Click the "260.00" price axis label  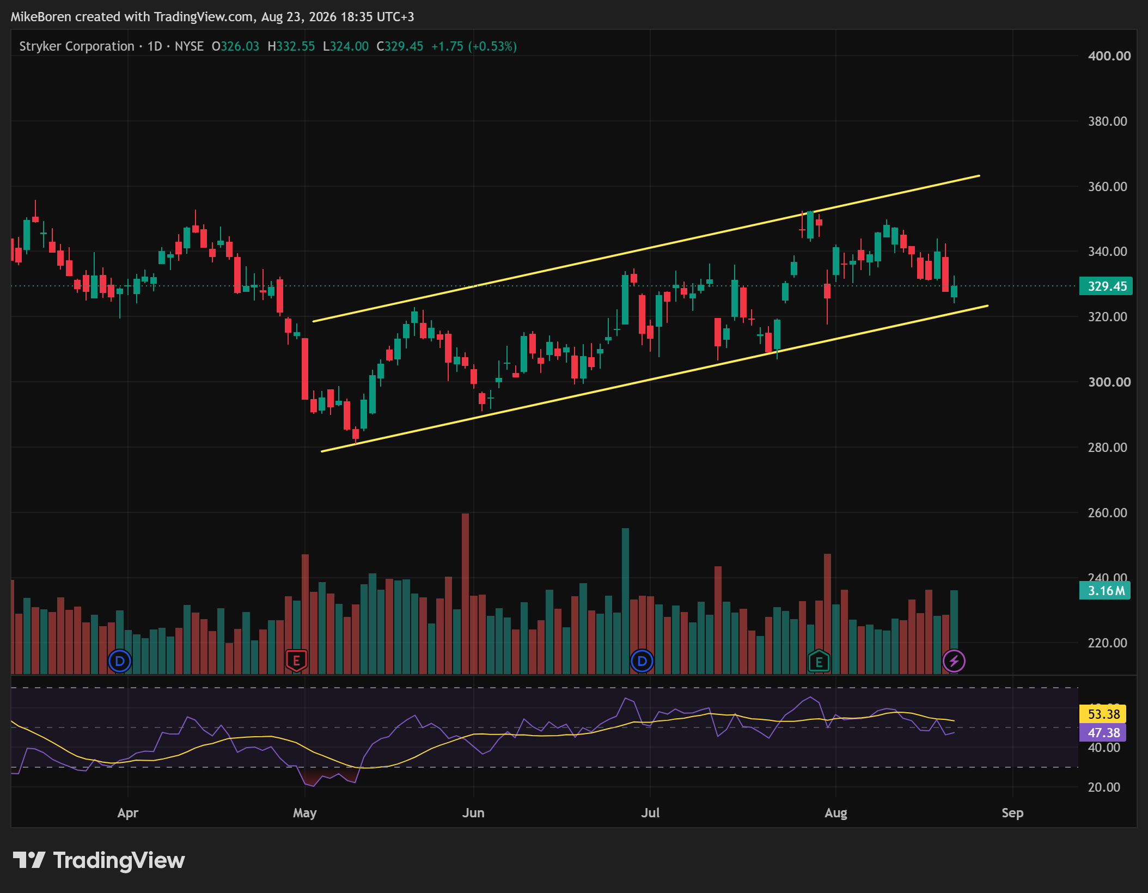[x=1108, y=512]
